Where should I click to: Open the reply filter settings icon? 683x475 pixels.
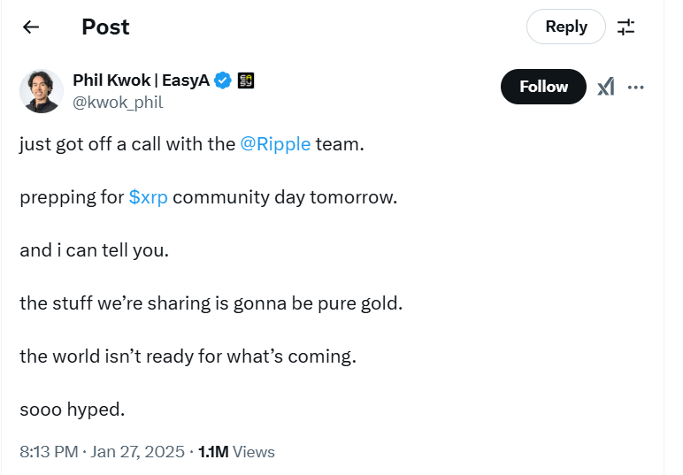coord(626,27)
